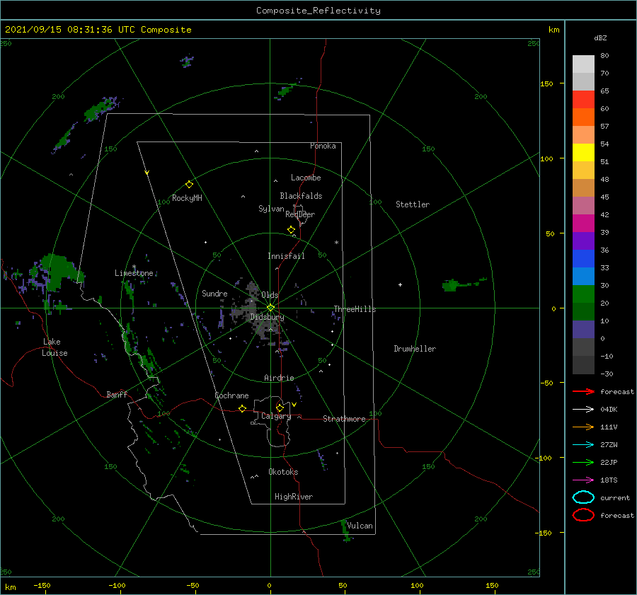Image resolution: width=637 pixels, height=595 pixels.
Task: Click the yellow diamond marker above Calgary label
Action: [x=280, y=408]
